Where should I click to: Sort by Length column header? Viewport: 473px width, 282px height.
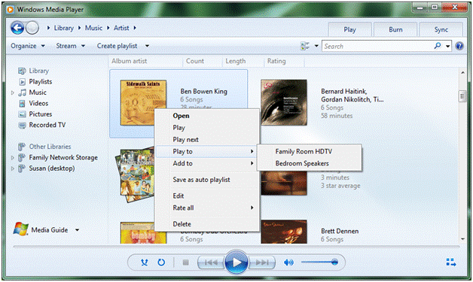coord(243,61)
